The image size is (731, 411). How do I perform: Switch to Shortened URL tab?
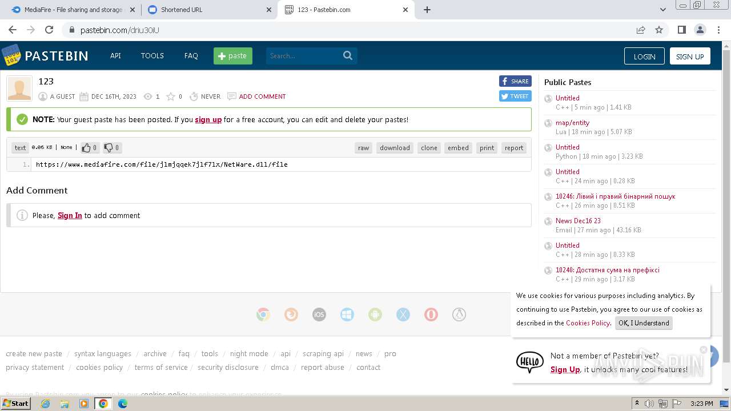tap(210, 10)
